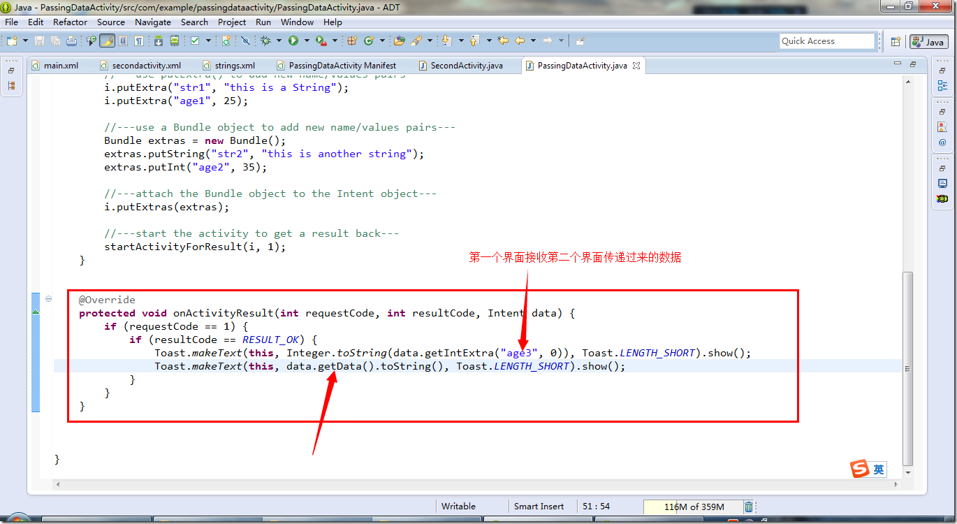This screenshot has width=957, height=524.
Task: Switch to the SecondActivity.java tab
Action: tap(462, 66)
